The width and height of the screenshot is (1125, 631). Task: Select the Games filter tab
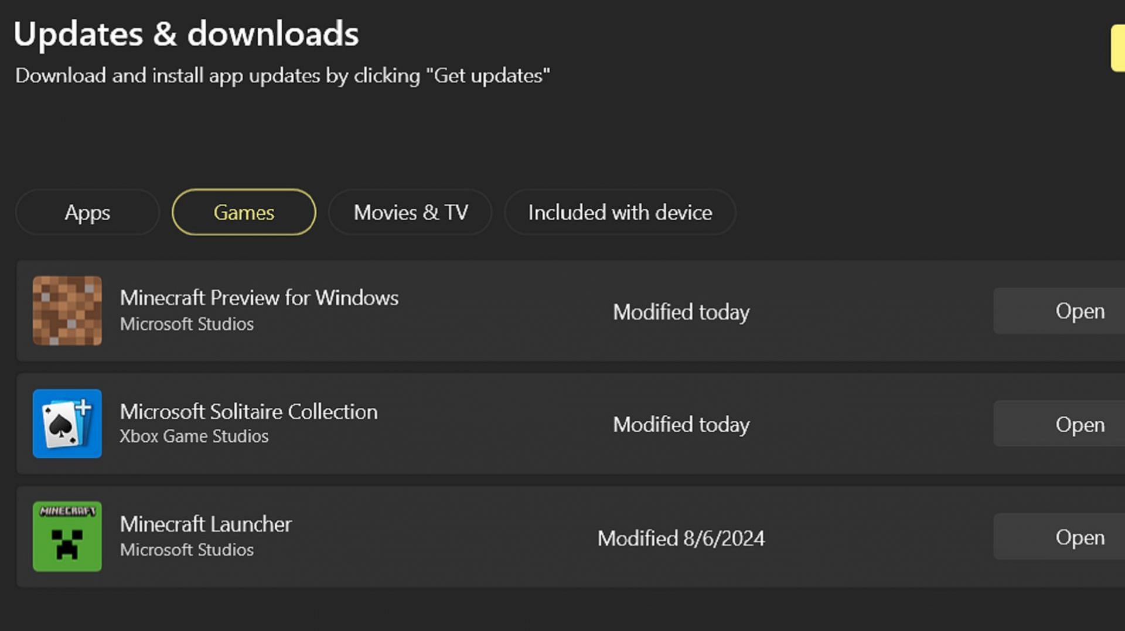point(244,212)
